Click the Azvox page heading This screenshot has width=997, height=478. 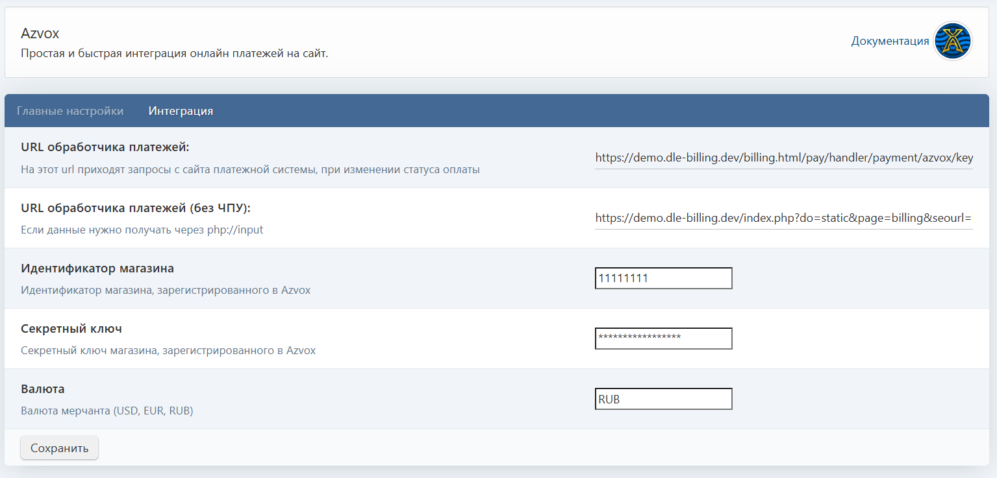click(40, 33)
